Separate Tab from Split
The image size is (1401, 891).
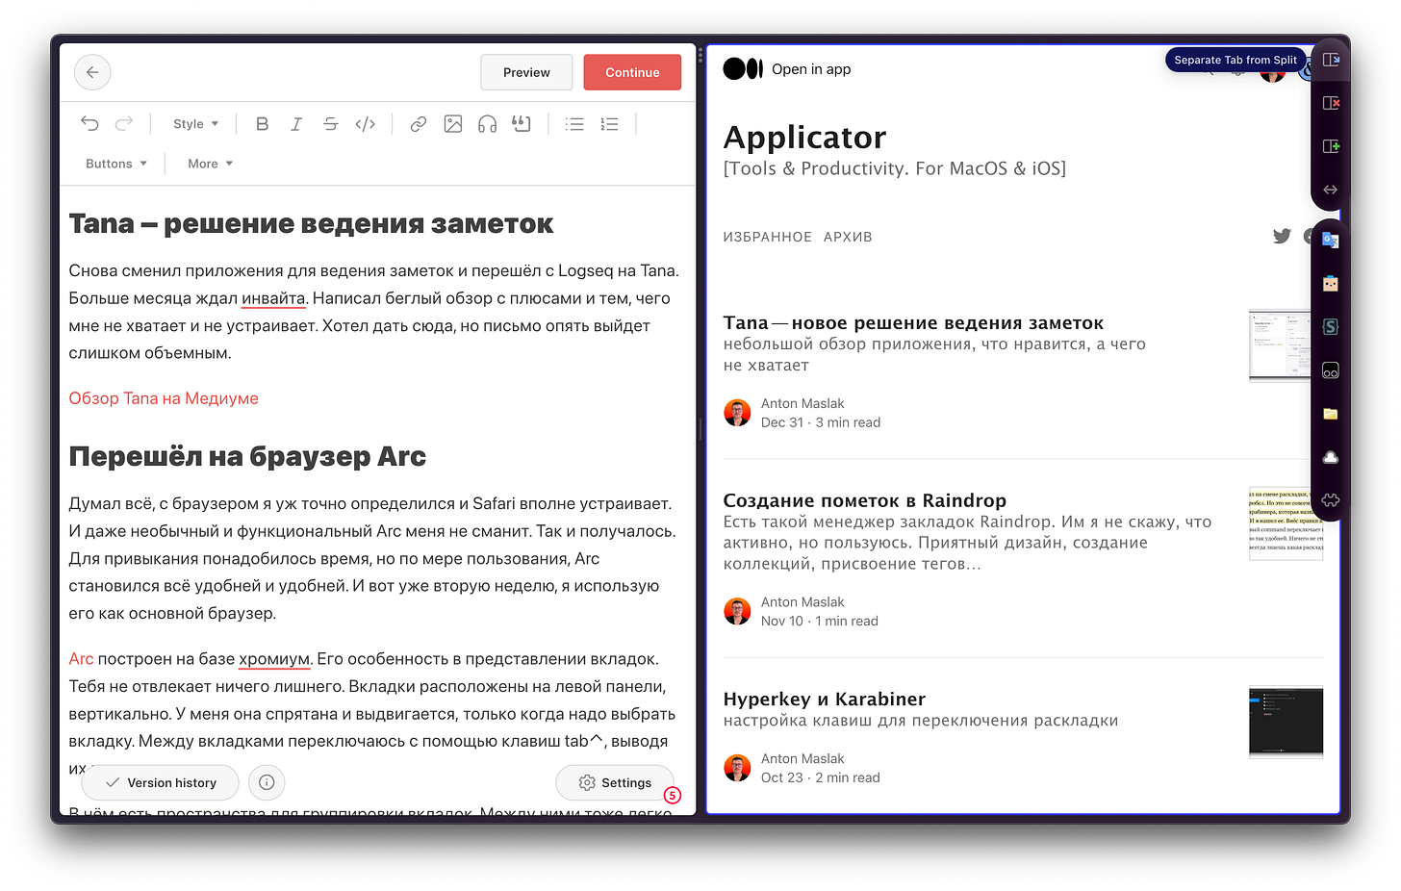[x=1331, y=60]
